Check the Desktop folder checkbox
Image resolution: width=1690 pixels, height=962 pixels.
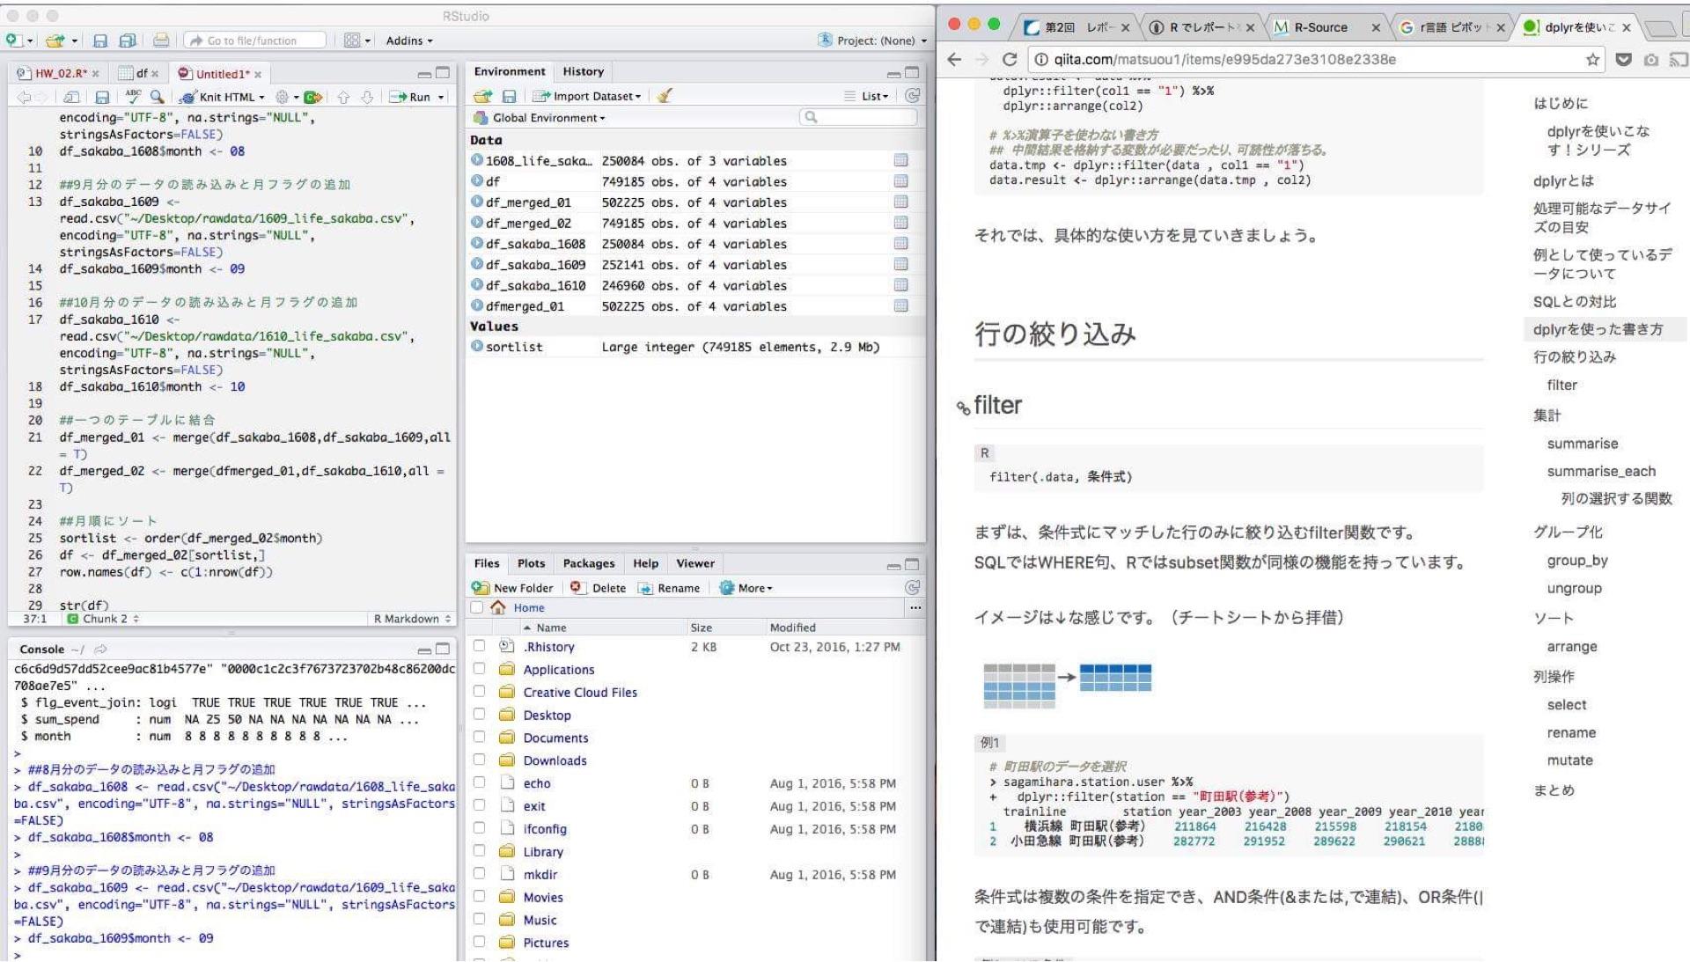(x=479, y=715)
